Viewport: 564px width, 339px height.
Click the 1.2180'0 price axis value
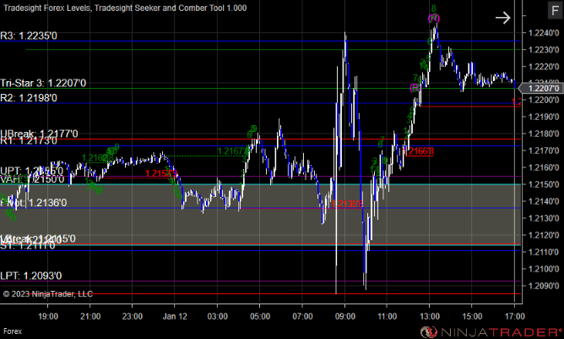pyautogui.click(x=544, y=134)
